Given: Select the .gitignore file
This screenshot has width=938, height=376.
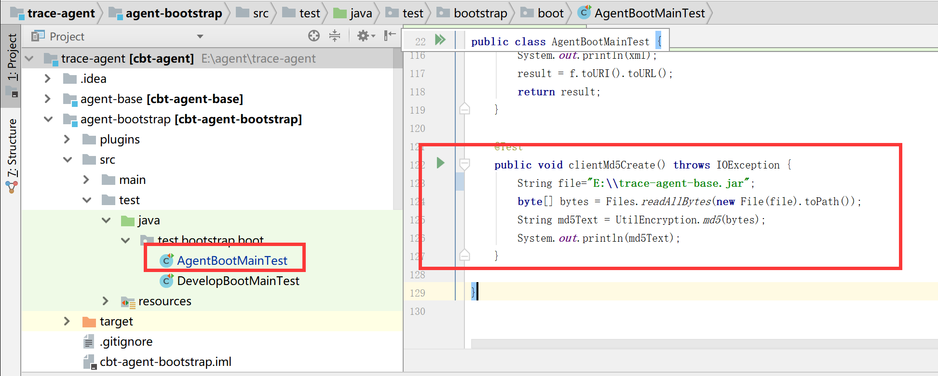Looking at the screenshot, I should coord(126,341).
